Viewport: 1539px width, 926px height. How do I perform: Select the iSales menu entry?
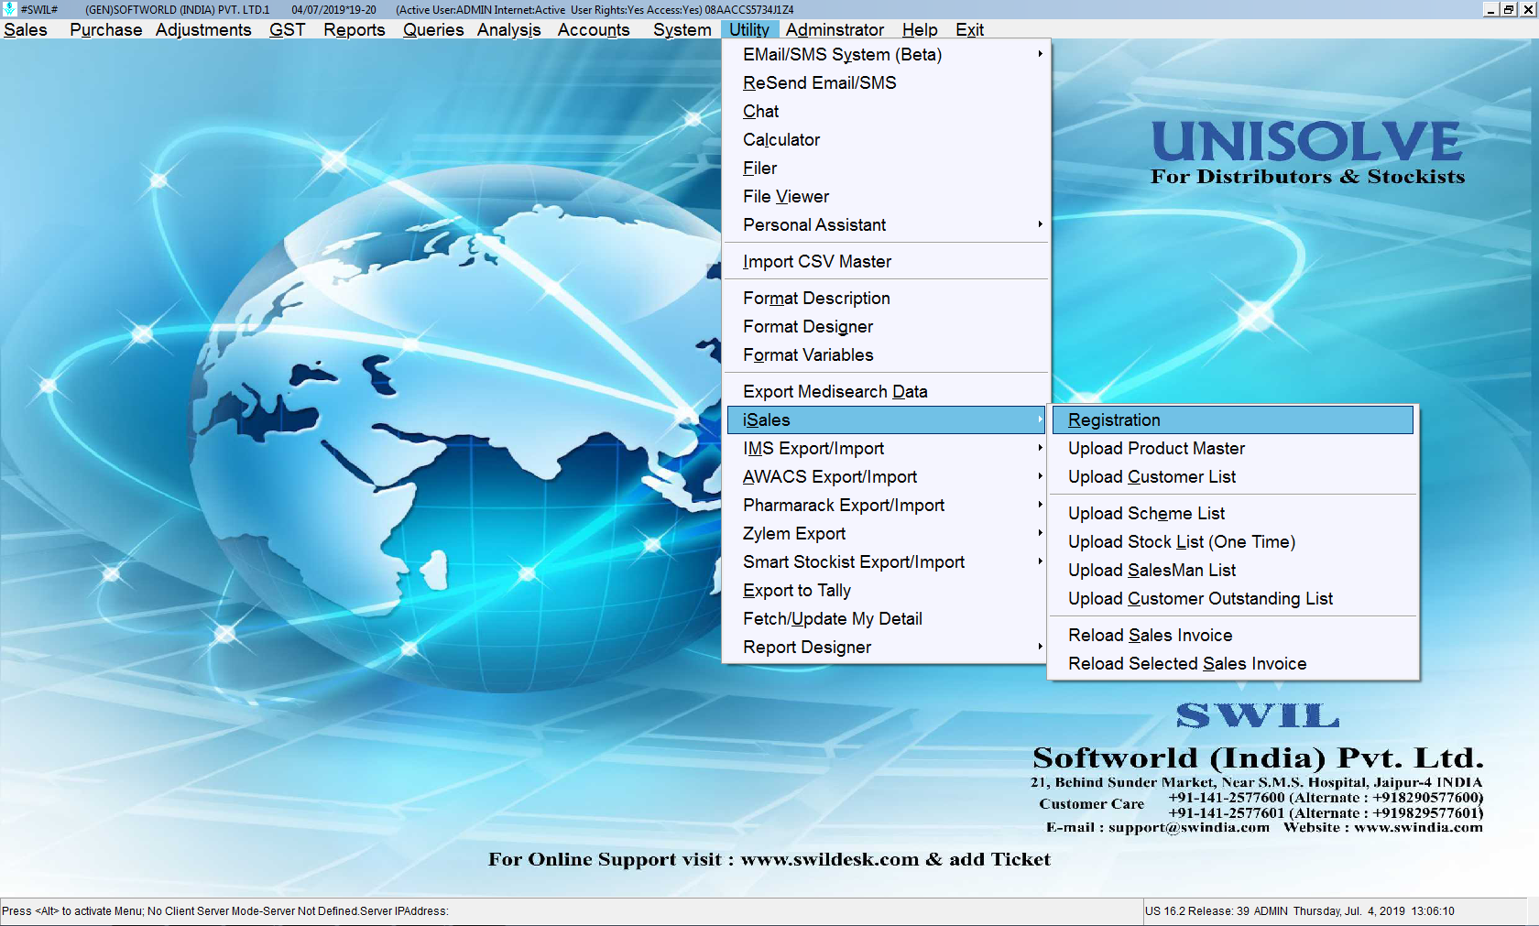coord(886,419)
